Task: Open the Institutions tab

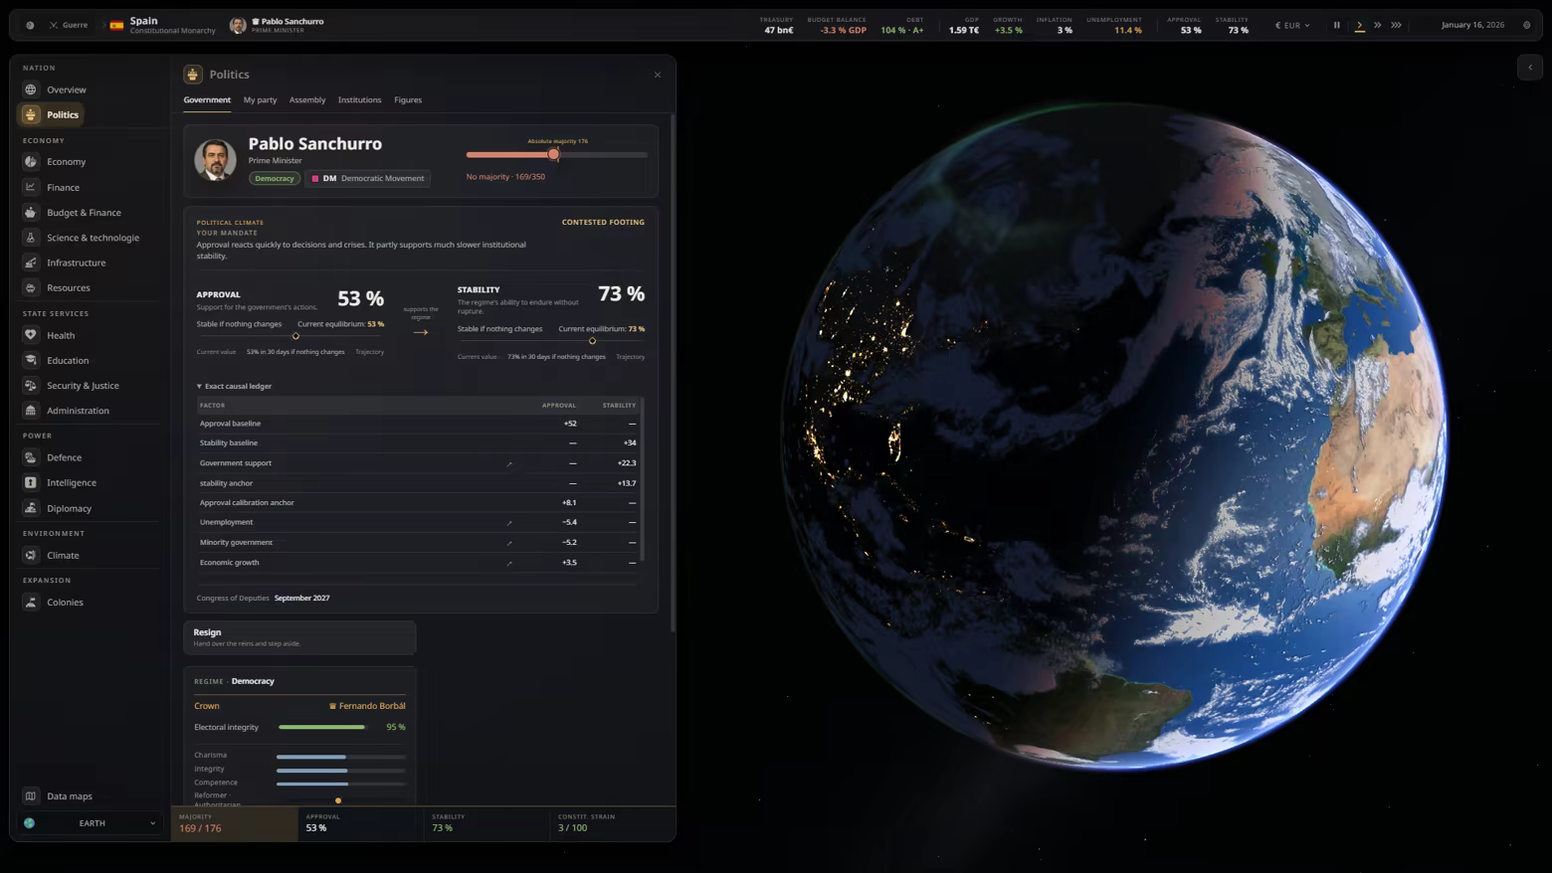Action: coord(359,99)
